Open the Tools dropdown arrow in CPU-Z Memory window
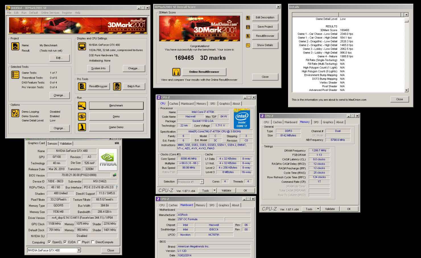This screenshot has width=421, height=258. 318,209
